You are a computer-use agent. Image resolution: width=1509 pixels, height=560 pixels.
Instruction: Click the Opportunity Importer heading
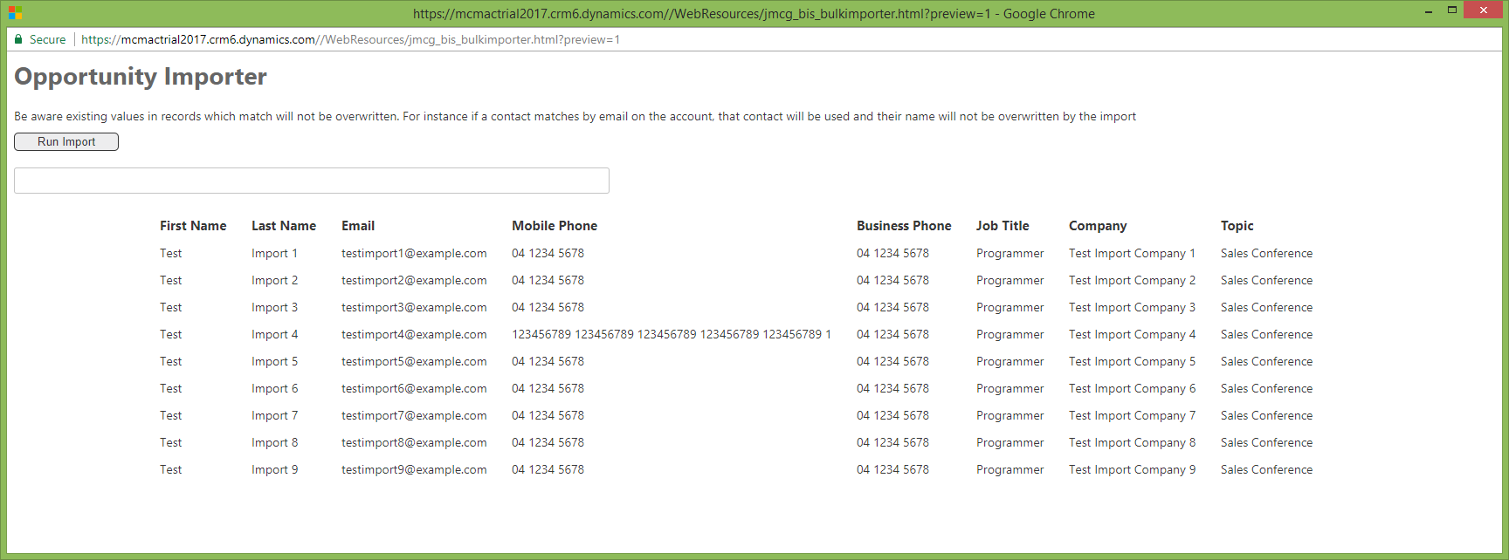[141, 77]
